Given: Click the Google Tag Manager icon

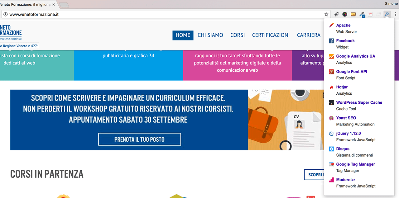Looking at the screenshot, I should pos(331,164).
